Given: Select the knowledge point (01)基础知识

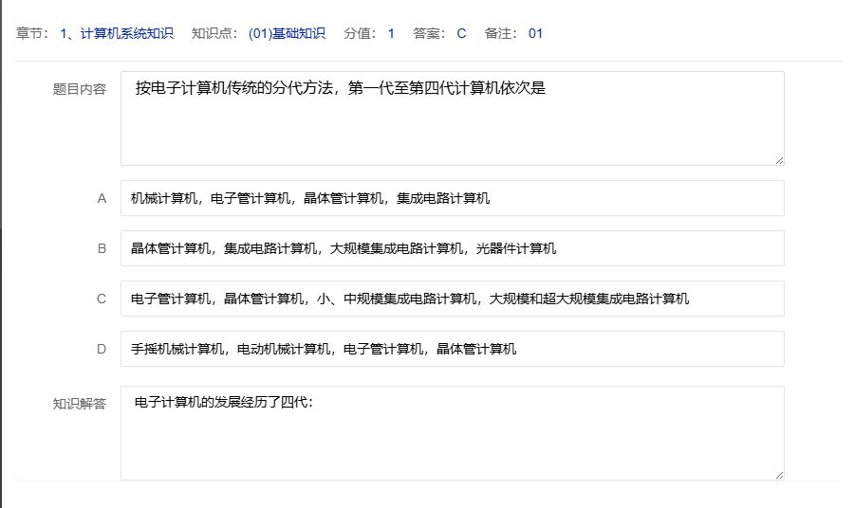Looking at the screenshot, I should coord(287,34).
